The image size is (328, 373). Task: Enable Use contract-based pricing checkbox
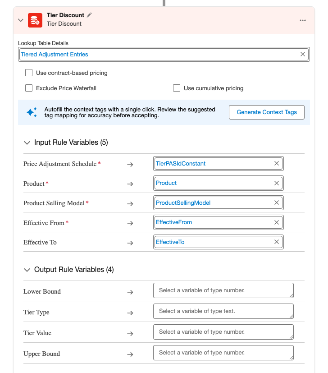click(x=29, y=73)
